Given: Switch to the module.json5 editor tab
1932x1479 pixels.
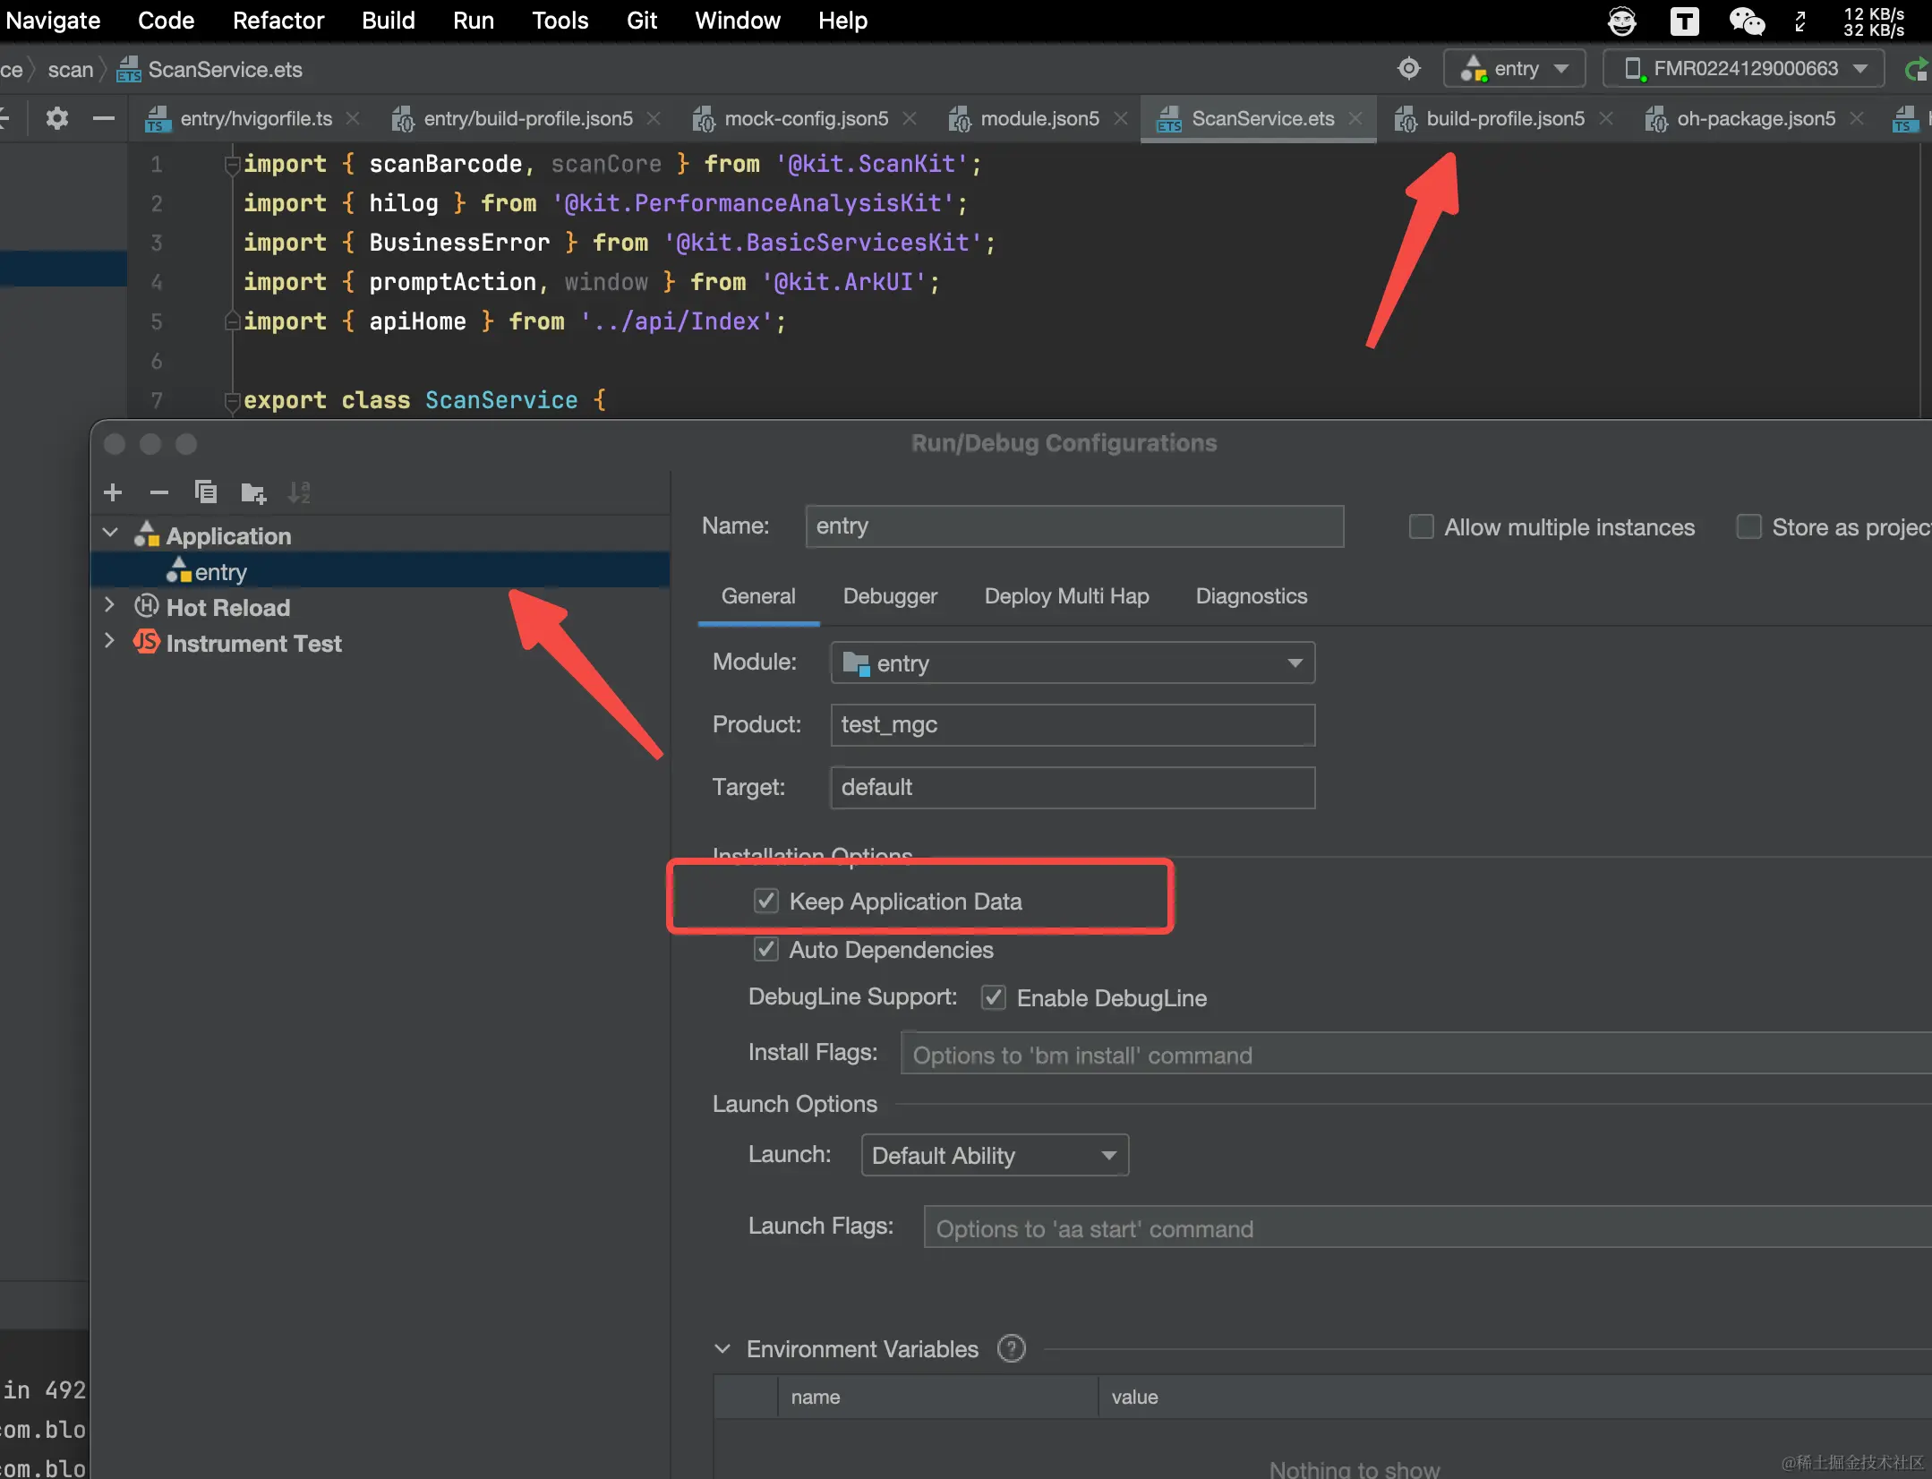Looking at the screenshot, I should tap(1039, 118).
